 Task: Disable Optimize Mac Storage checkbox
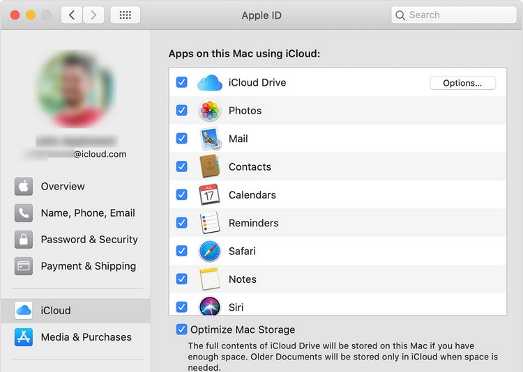click(x=181, y=330)
